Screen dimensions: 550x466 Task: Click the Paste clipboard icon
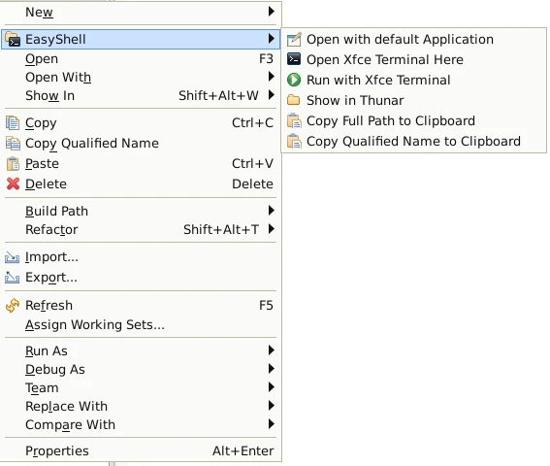point(13,164)
